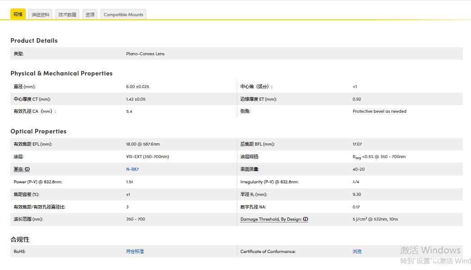The image size is (471, 270).
Task: Click the RoHS 符合标准 link
Action: pos(135,252)
